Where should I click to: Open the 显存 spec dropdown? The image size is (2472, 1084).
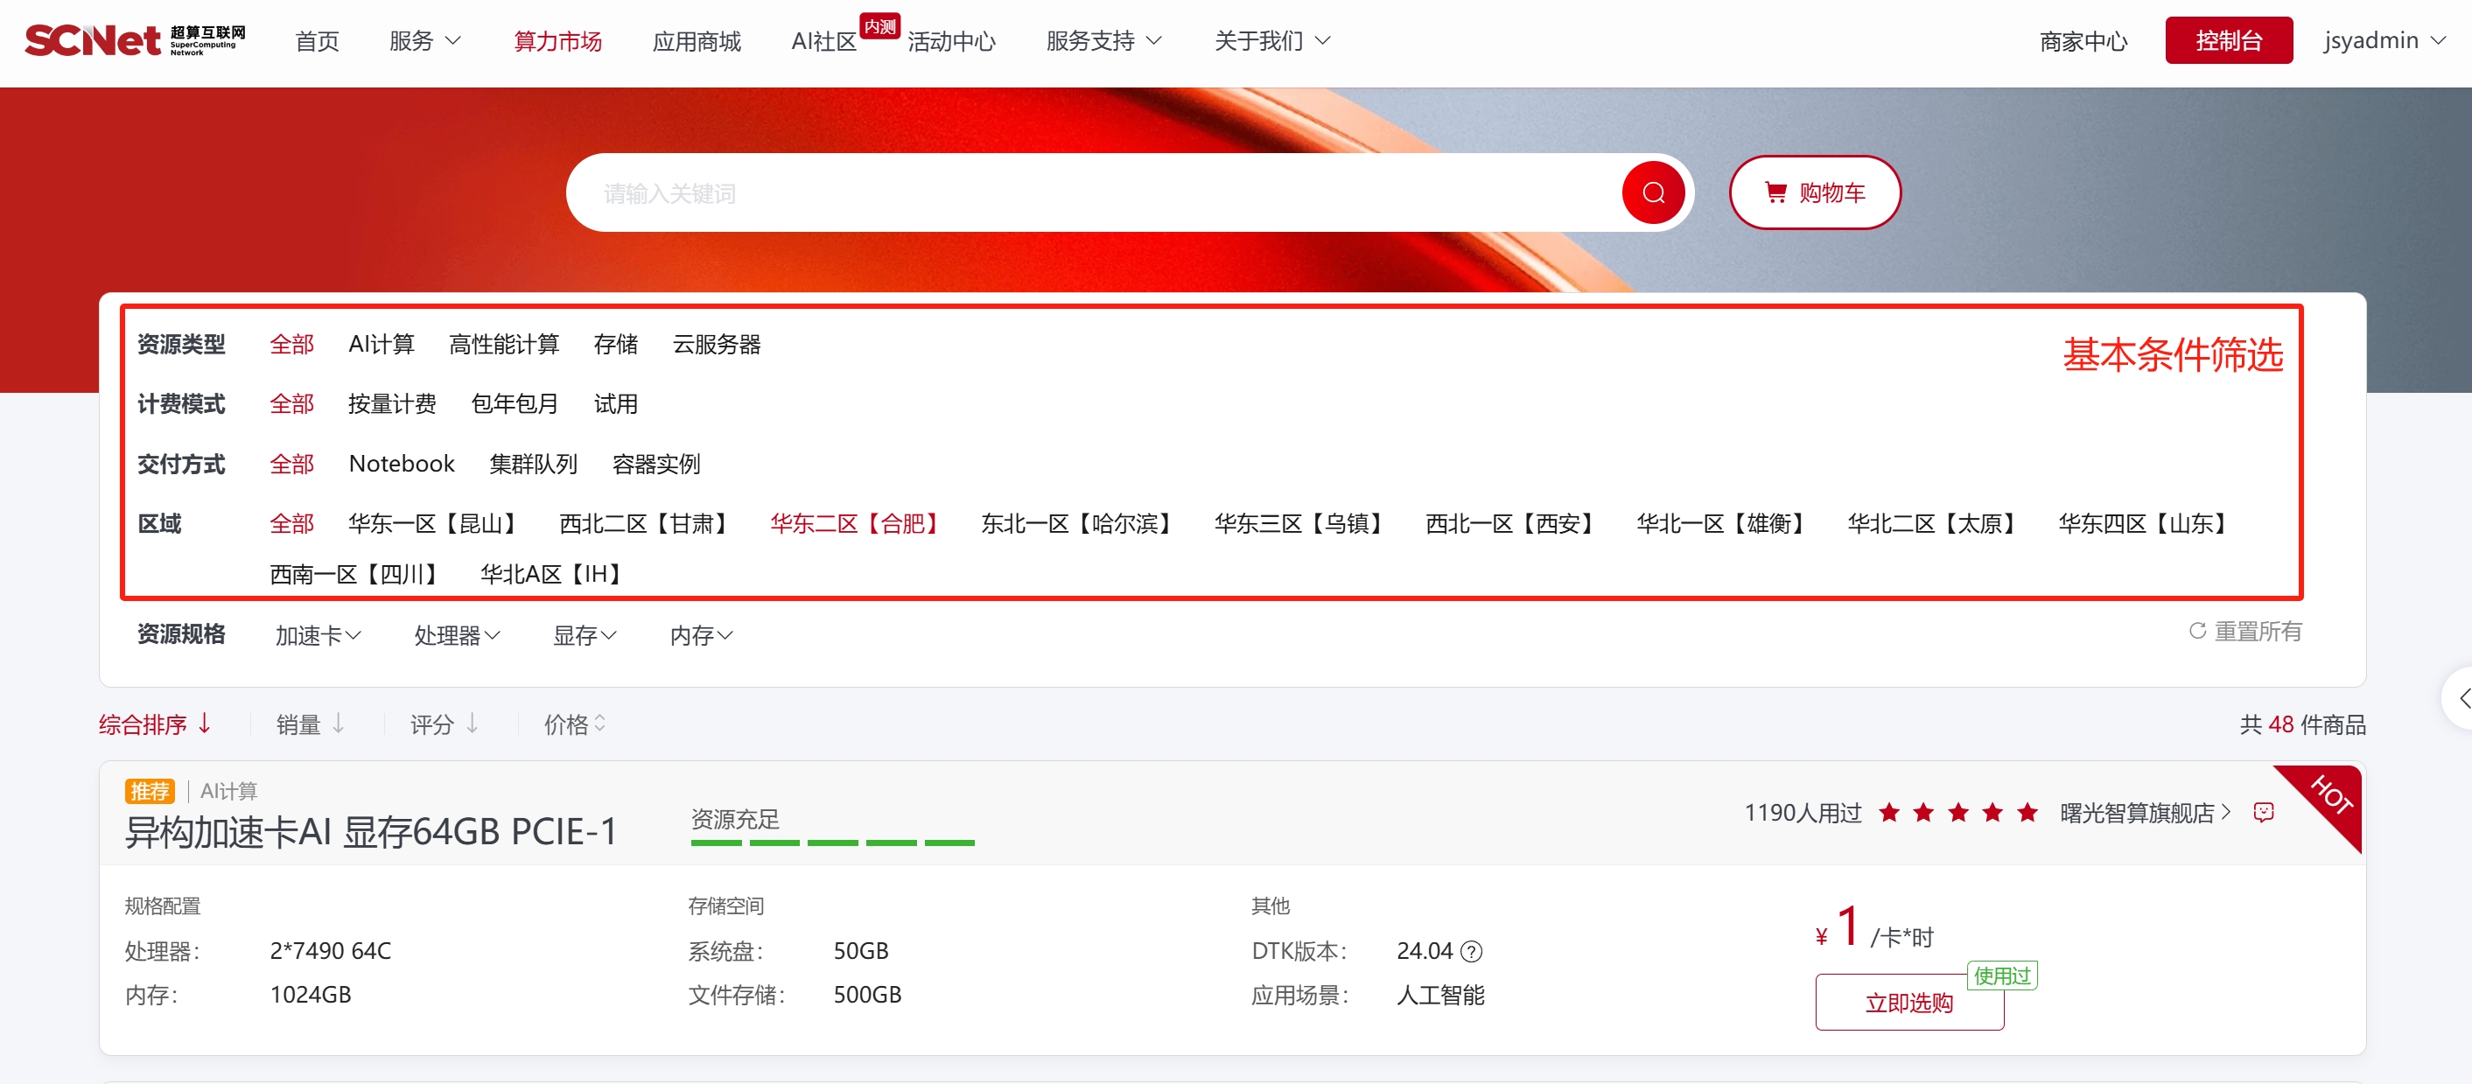[585, 635]
